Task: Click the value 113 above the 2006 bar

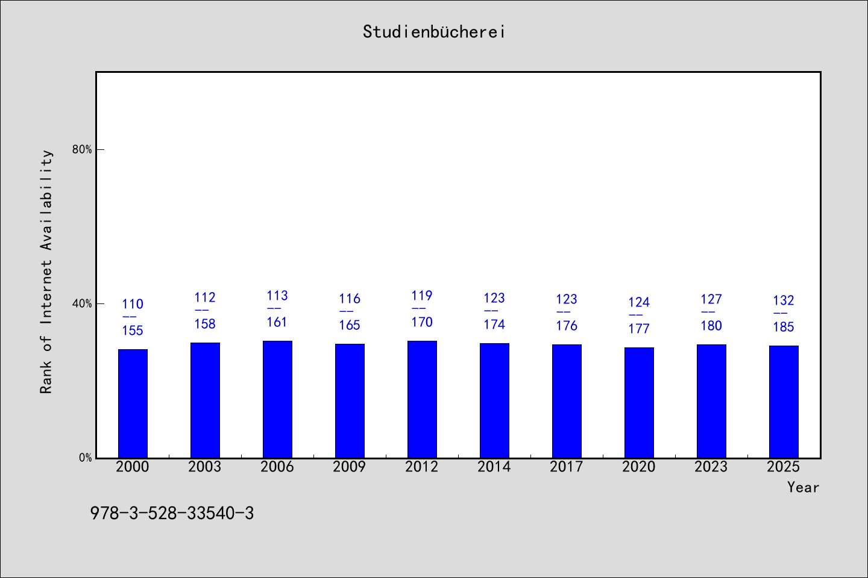Action: [277, 296]
